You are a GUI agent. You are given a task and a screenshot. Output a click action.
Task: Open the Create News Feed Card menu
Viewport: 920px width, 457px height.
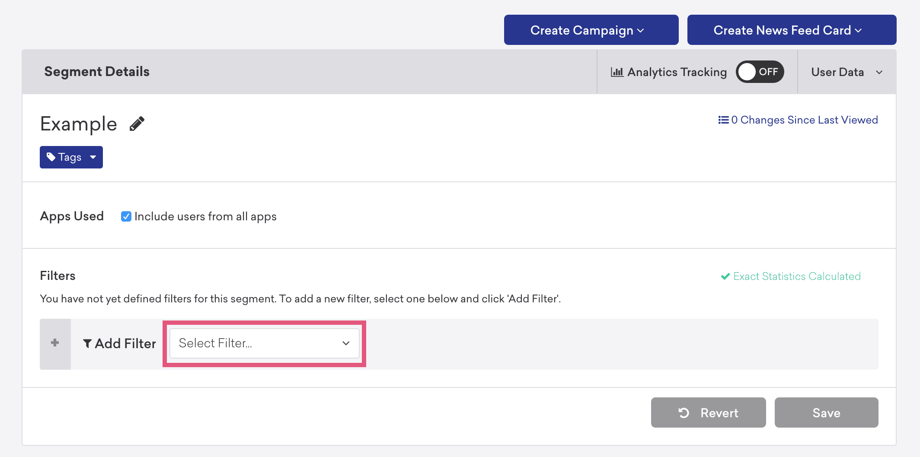click(x=791, y=30)
